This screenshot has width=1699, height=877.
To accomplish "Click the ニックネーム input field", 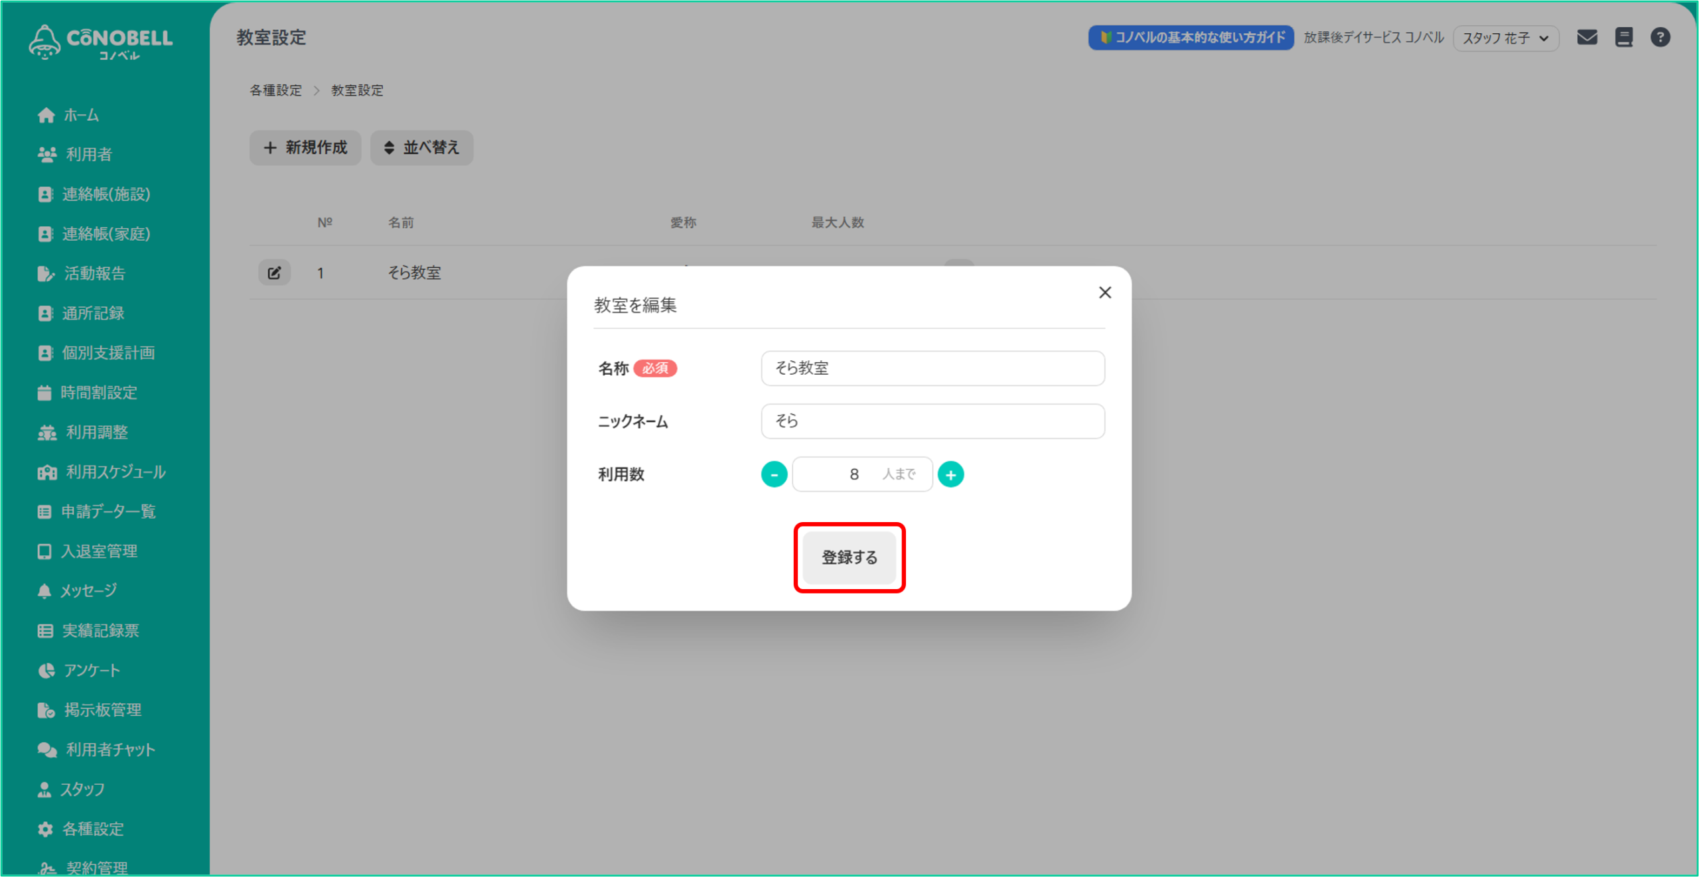I will tap(932, 421).
